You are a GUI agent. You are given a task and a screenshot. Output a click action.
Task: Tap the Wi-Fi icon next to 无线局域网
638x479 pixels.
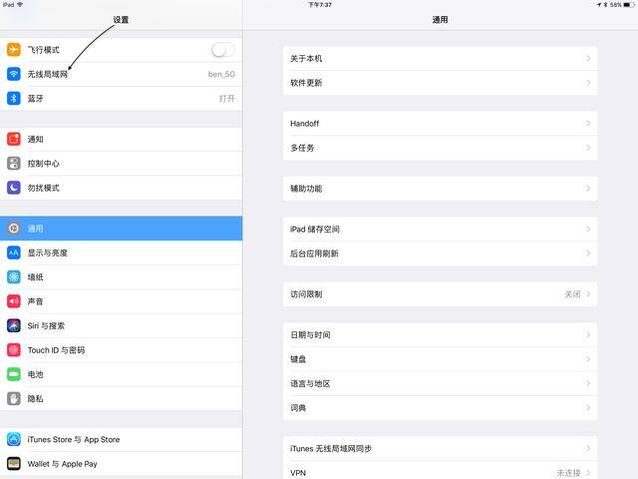pyautogui.click(x=13, y=74)
